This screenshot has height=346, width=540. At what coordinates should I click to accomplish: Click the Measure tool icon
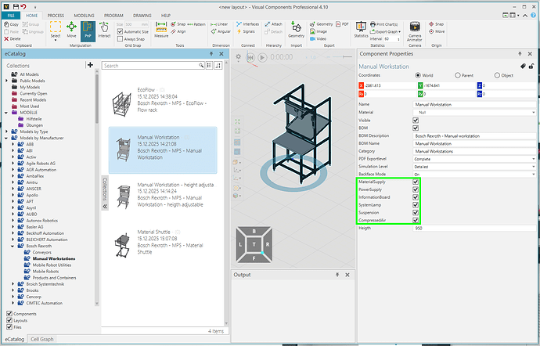[161, 30]
